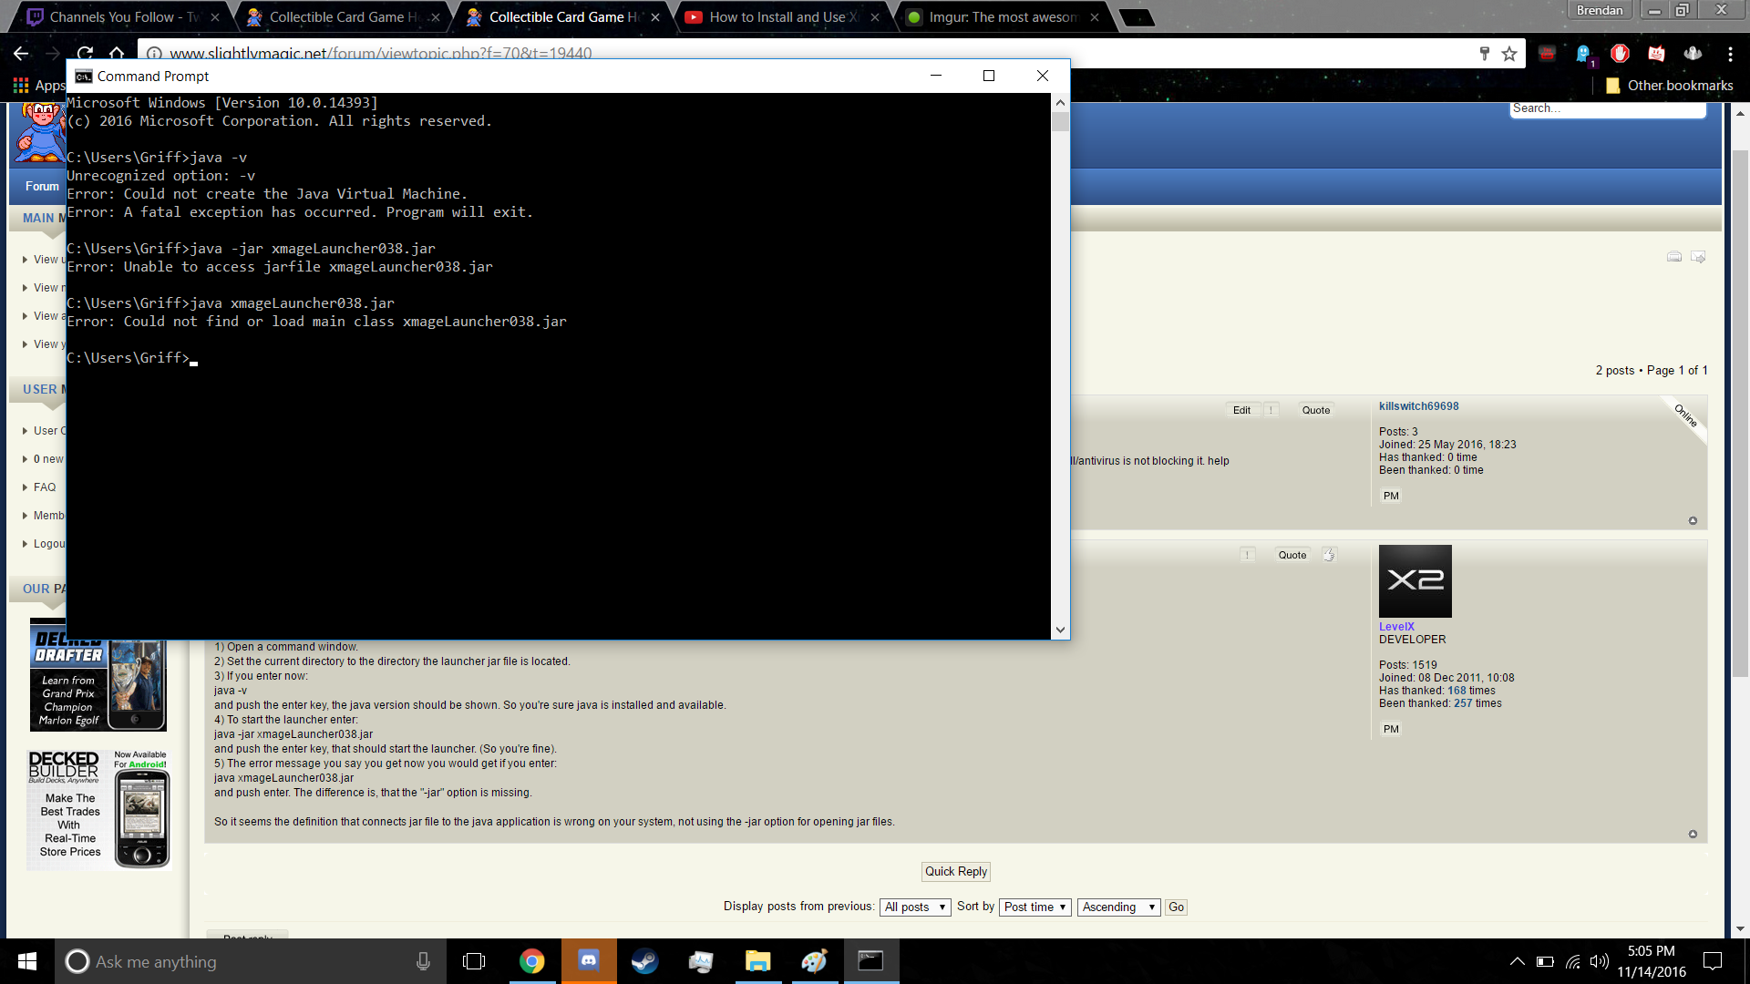1750x984 pixels.
Task: Click the Command Prompt scrollbar down arrow
Action: (1060, 630)
